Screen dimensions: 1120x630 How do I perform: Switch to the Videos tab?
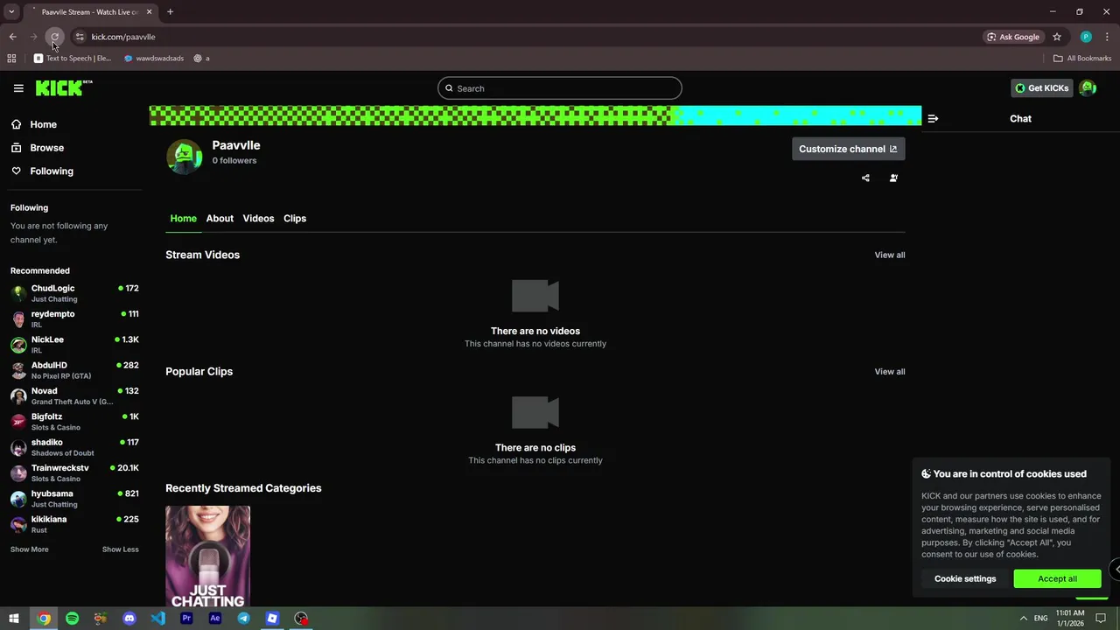tap(258, 219)
